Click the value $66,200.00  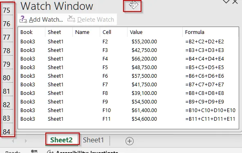(144, 59)
